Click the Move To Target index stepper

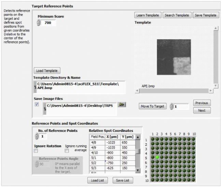(171, 106)
